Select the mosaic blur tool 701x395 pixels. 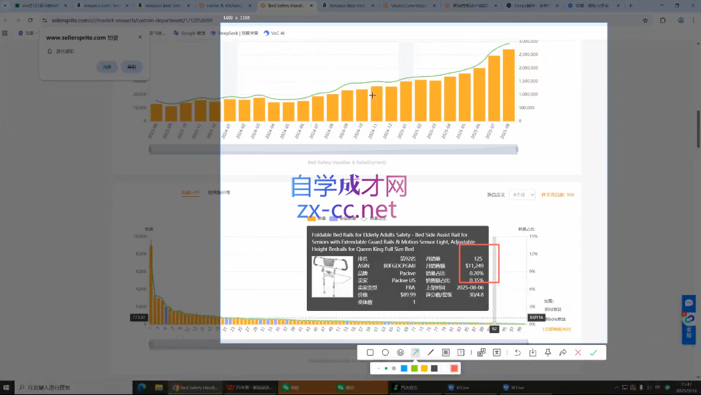point(446,352)
